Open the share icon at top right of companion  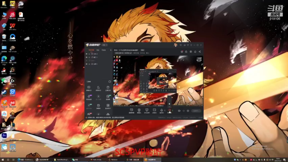click(200, 51)
